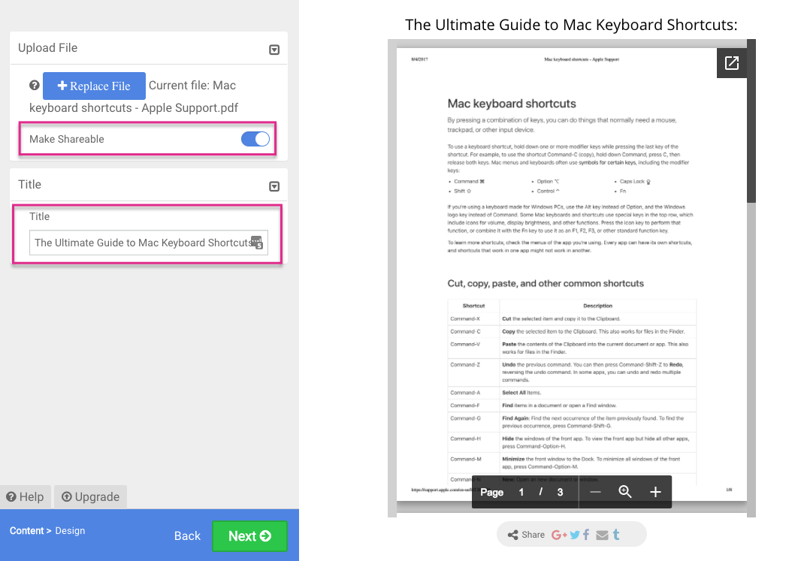
Task: Click 'The Ultimate Guide to Mac Keyboard Shortcuts:' heading
Action: pyautogui.click(x=571, y=25)
